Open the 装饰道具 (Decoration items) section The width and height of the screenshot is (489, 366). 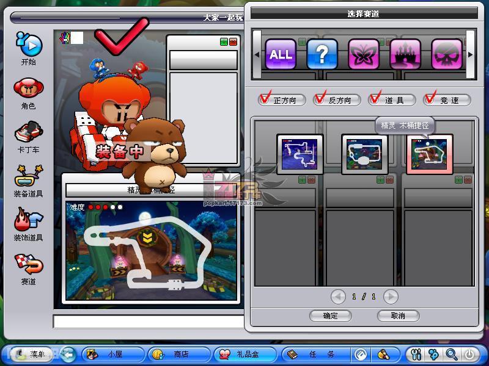(29, 224)
